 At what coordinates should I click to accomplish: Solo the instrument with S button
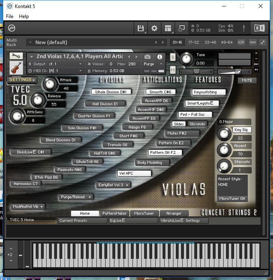pyautogui.click(x=173, y=57)
